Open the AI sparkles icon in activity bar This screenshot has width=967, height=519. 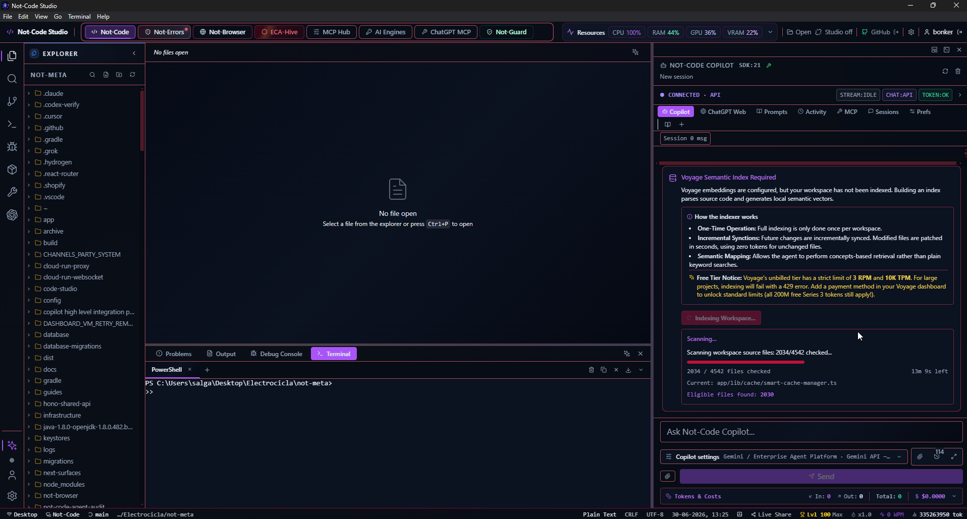coord(12,445)
